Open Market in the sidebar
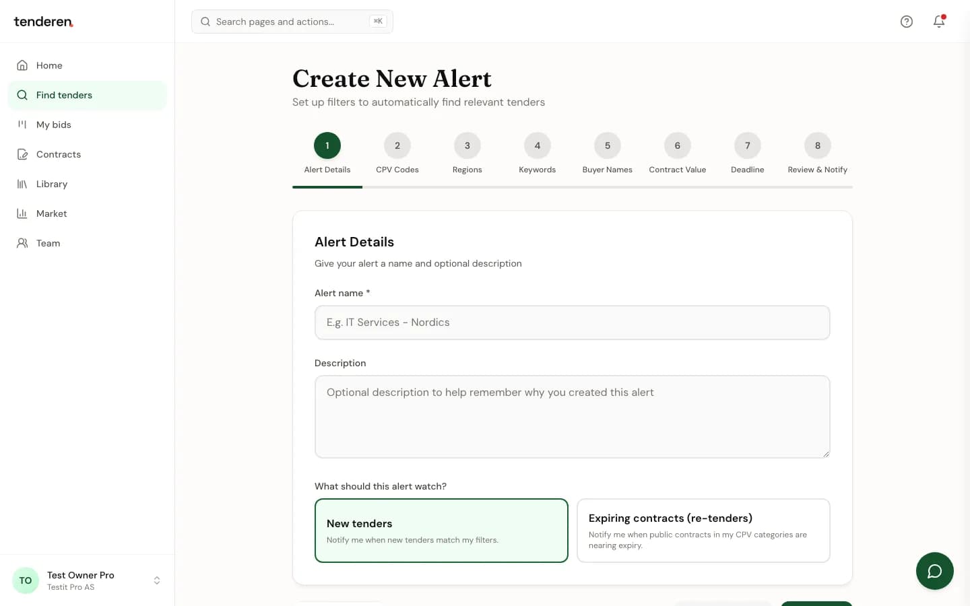The height and width of the screenshot is (606, 970). point(88,213)
